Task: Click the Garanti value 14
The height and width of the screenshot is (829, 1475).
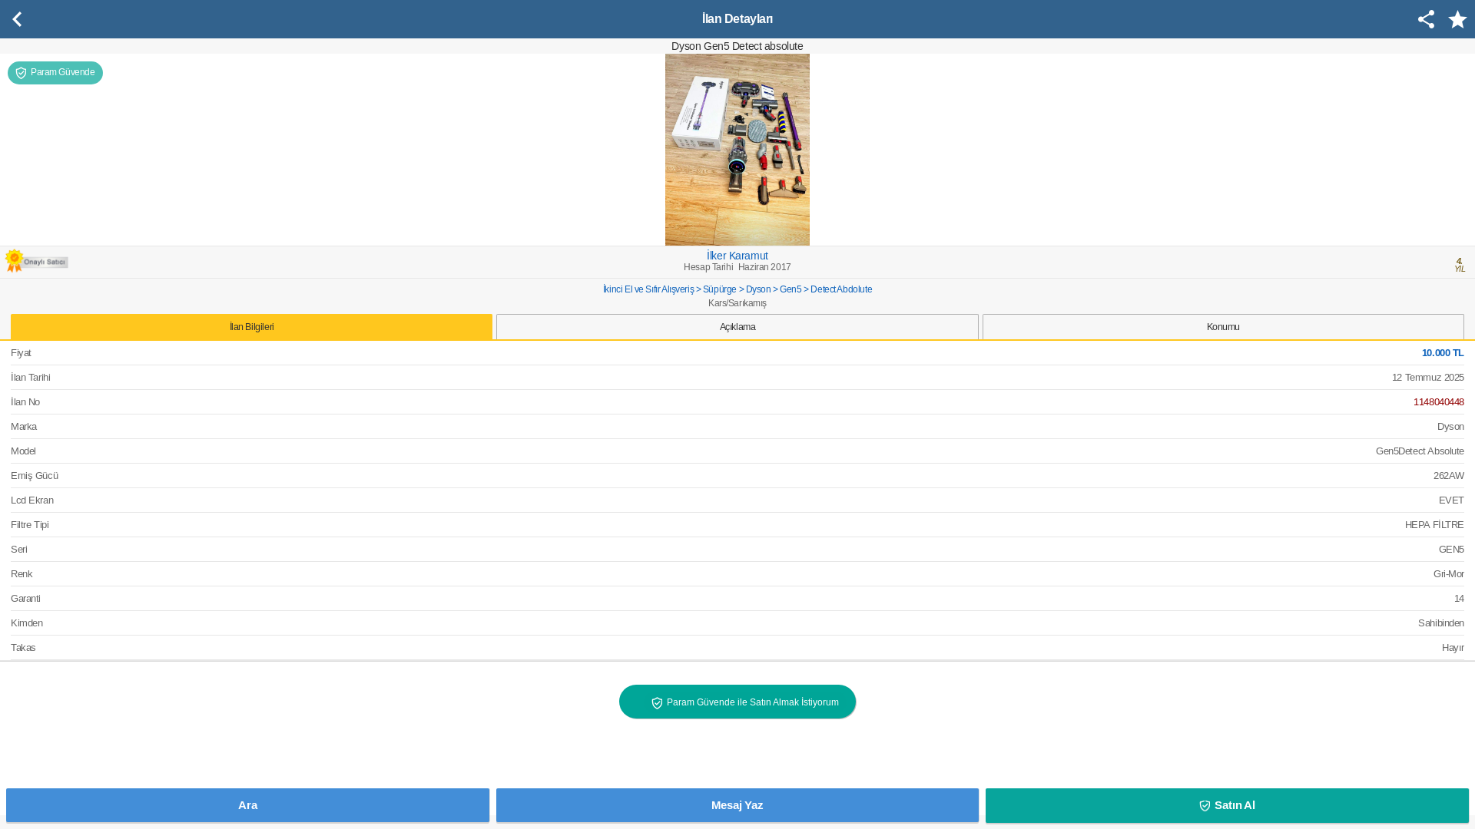Action: [1459, 599]
